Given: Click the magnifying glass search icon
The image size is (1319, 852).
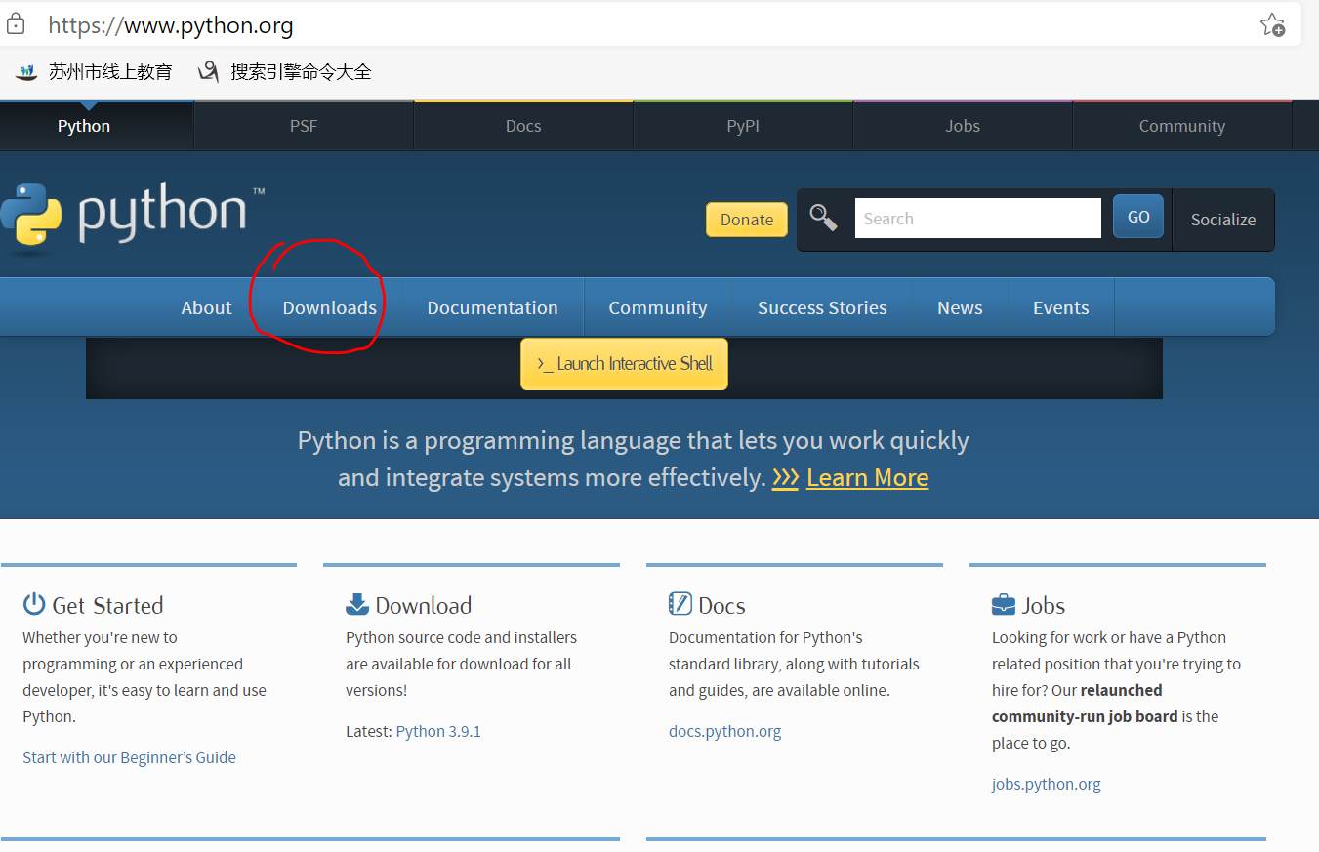Looking at the screenshot, I should coord(823,218).
